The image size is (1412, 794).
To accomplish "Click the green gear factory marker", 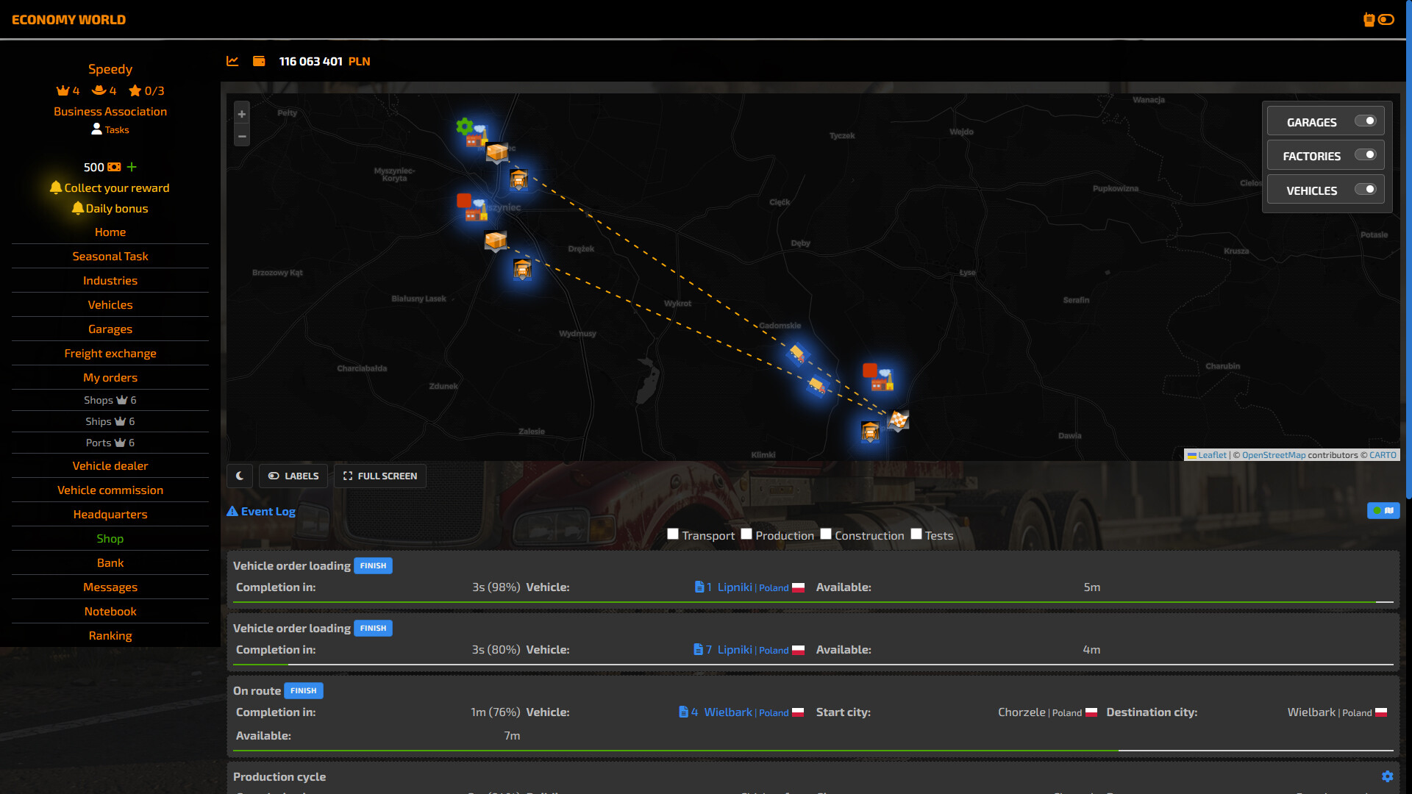I will (465, 126).
